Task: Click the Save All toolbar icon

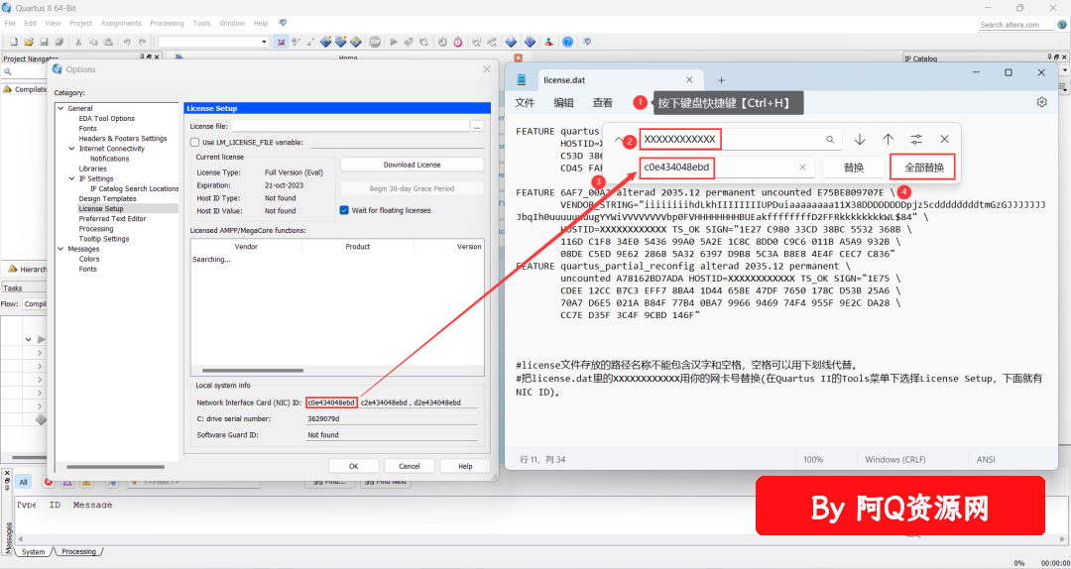Action: click(x=59, y=42)
